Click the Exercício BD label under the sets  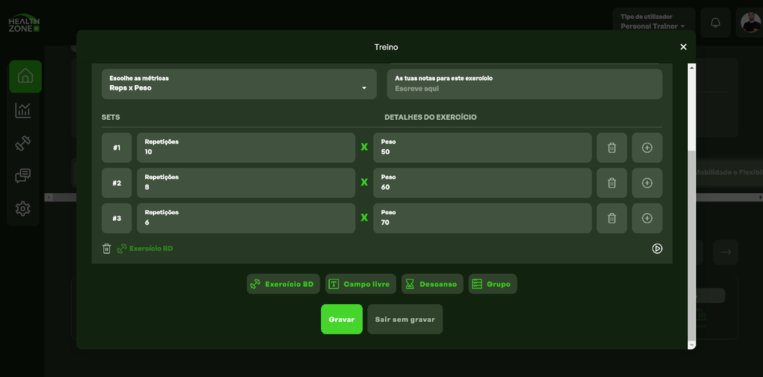point(151,248)
